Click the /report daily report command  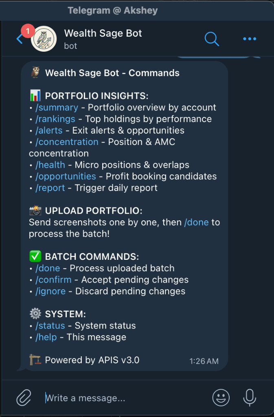(x=50, y=188)
